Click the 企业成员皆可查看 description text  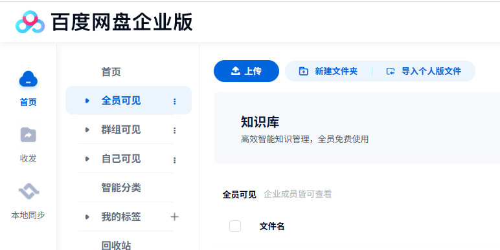(x=298, y=194)
